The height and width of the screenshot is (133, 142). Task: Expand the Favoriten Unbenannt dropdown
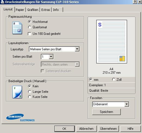126,104
